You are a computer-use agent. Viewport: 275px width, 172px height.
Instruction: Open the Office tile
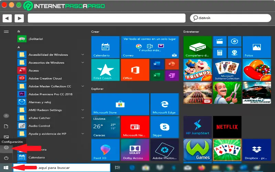(x=135, y=70)
